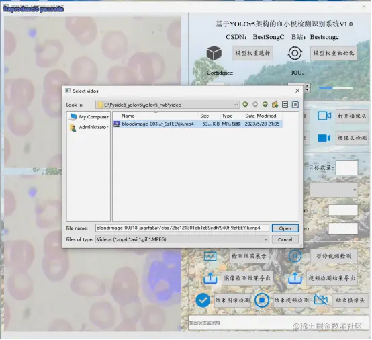Create a new folder in dialog
Image resolution: width=372 pixels, height=340 pixels.
point(275,104)
